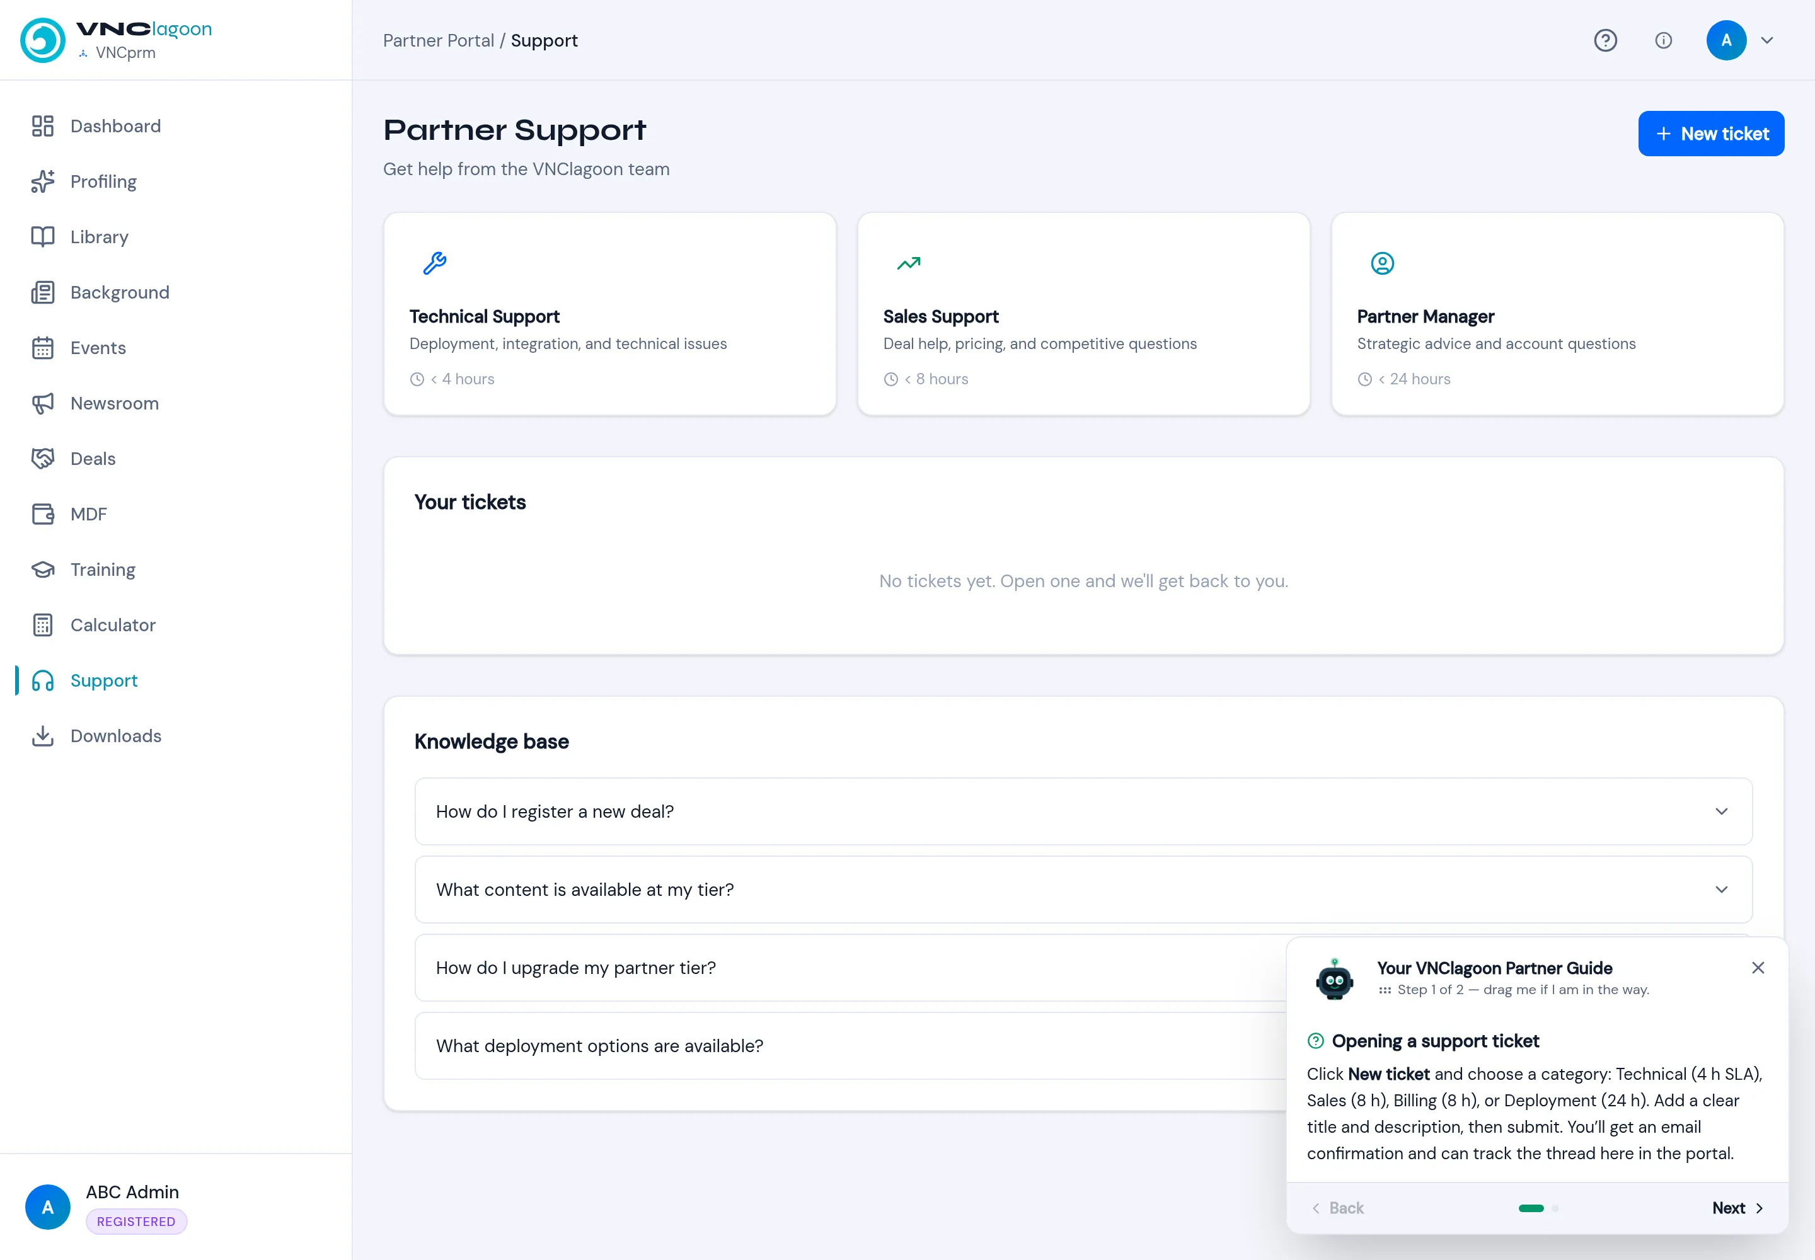Click '< 8 hours' response time text
Viewport: 1815px width, 1260px height.
click(936, 379)
